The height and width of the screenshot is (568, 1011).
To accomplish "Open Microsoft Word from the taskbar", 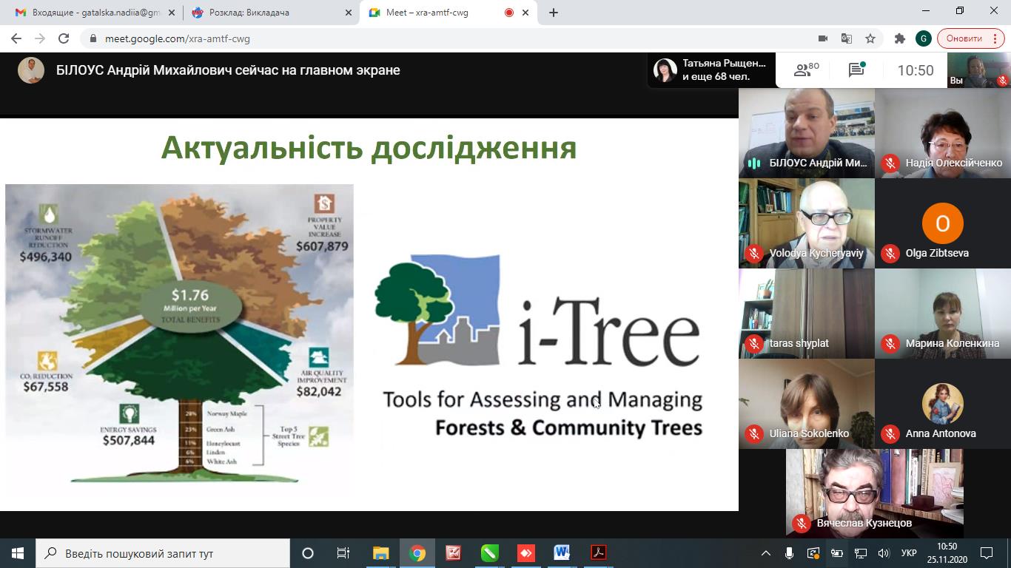I will point(562,553).
